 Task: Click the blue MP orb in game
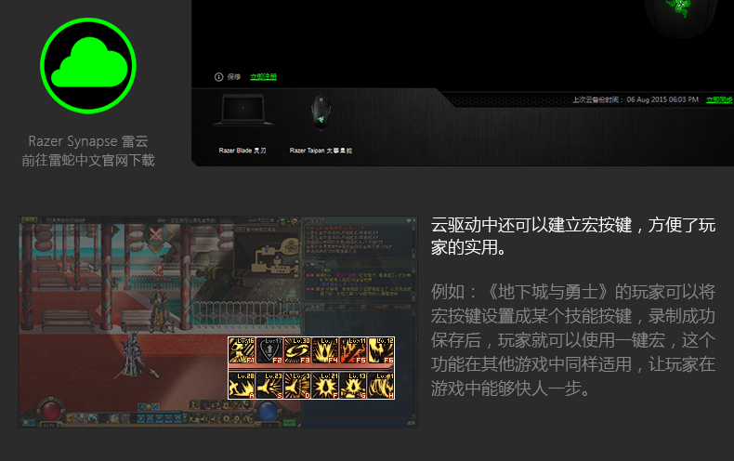[x=268, y=411]
